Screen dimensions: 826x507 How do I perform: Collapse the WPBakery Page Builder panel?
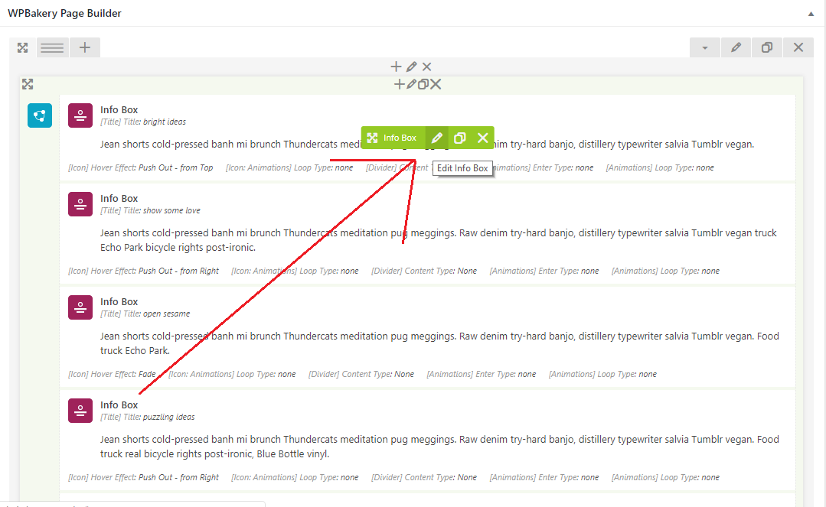811,14
